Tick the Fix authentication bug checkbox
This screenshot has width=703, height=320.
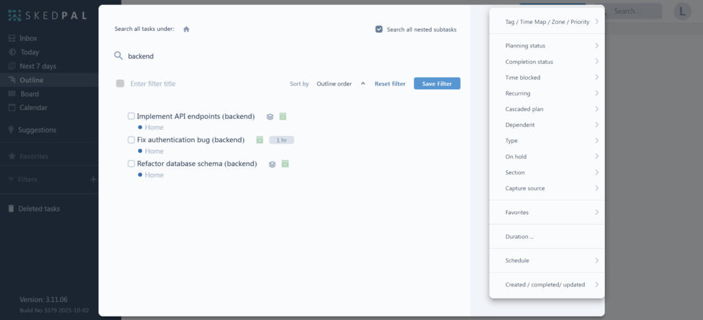coord(132,140)
